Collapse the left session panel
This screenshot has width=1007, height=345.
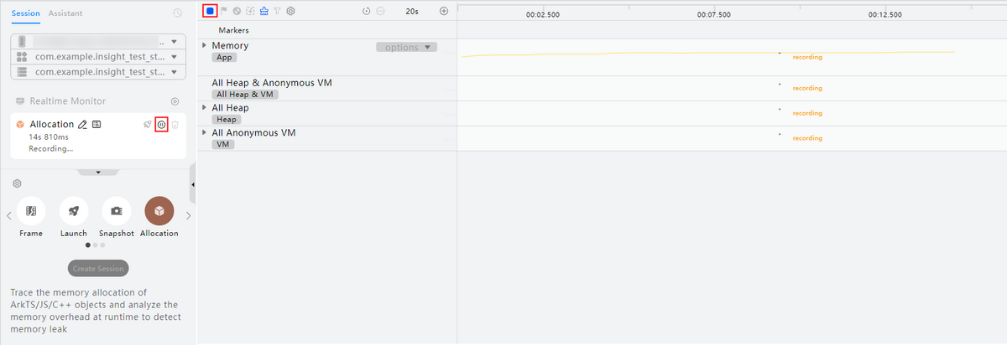pyautogui.click(x=193, y=184)
